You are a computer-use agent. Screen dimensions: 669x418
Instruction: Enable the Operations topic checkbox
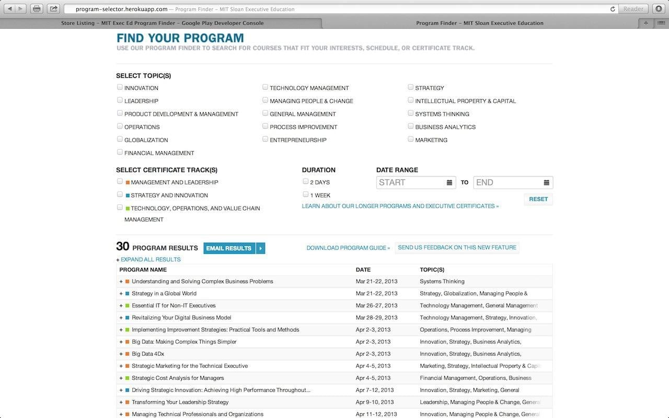(120, 126)
